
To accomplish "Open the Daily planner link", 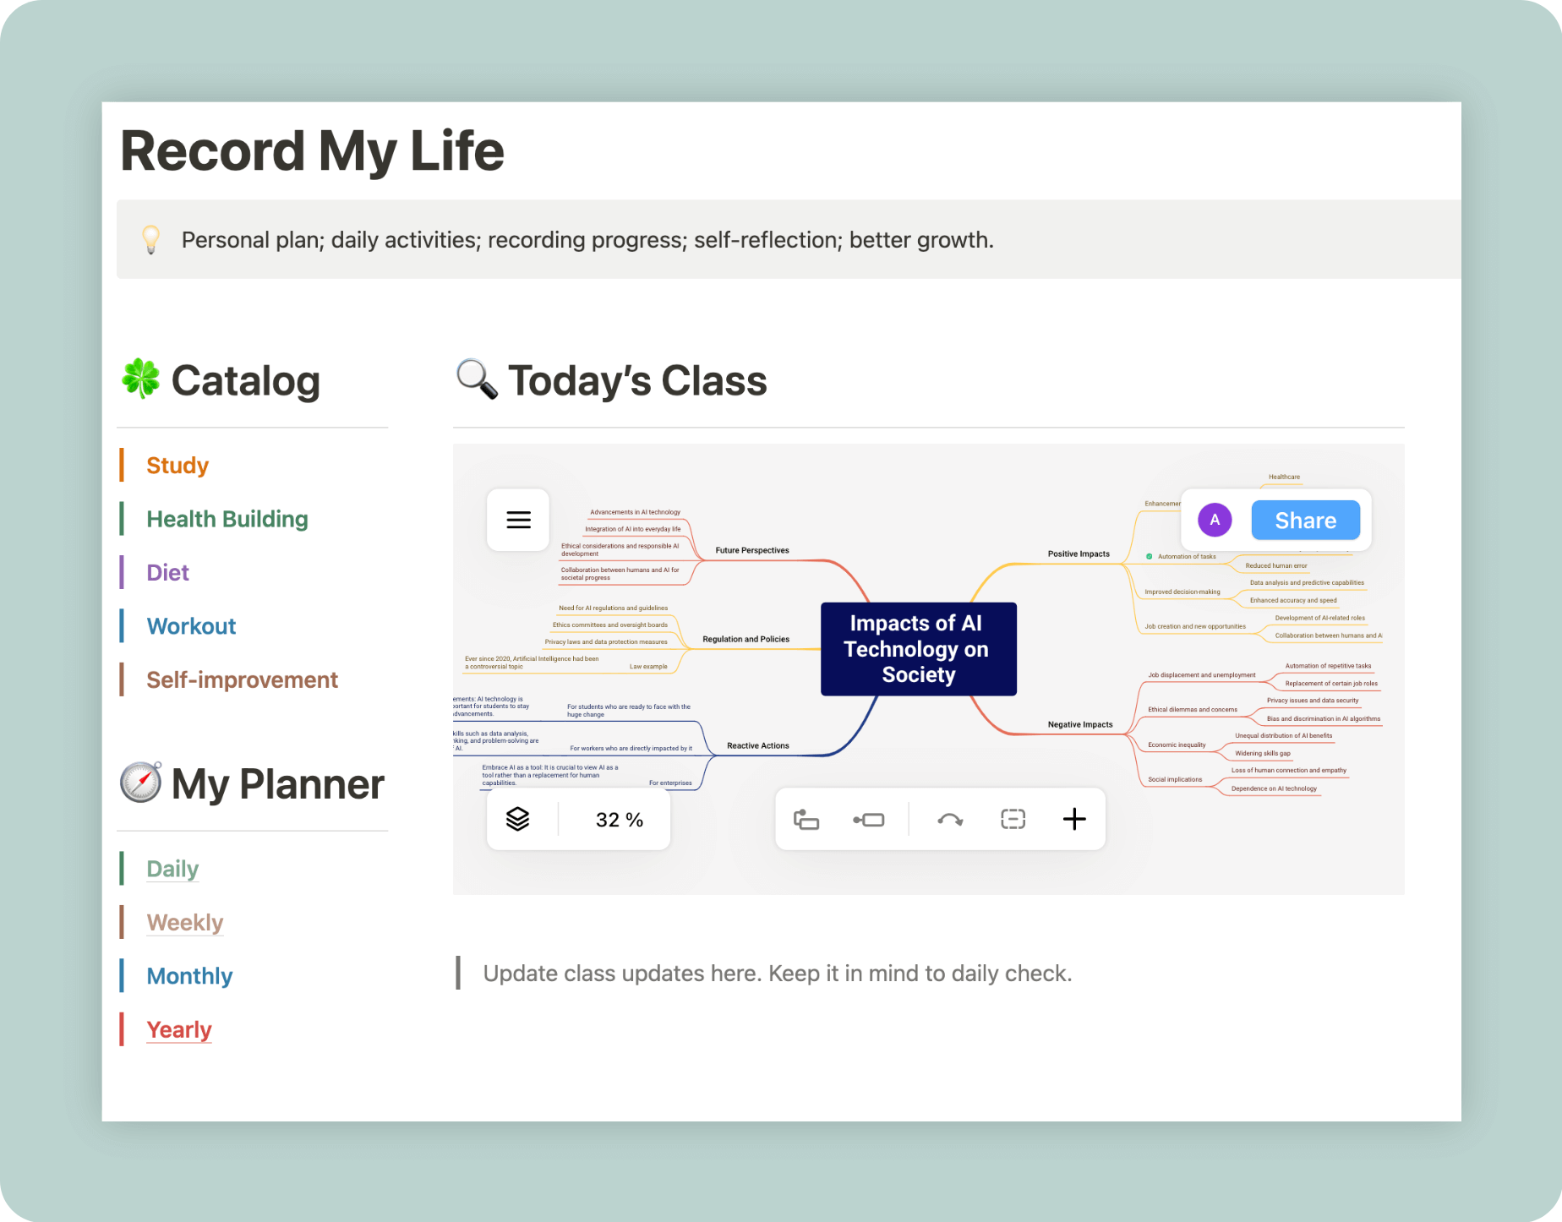I will (x=172, y=869).
